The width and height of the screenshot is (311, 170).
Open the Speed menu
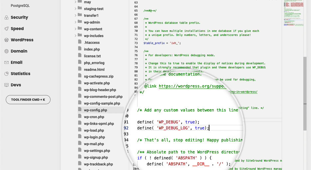17,29
